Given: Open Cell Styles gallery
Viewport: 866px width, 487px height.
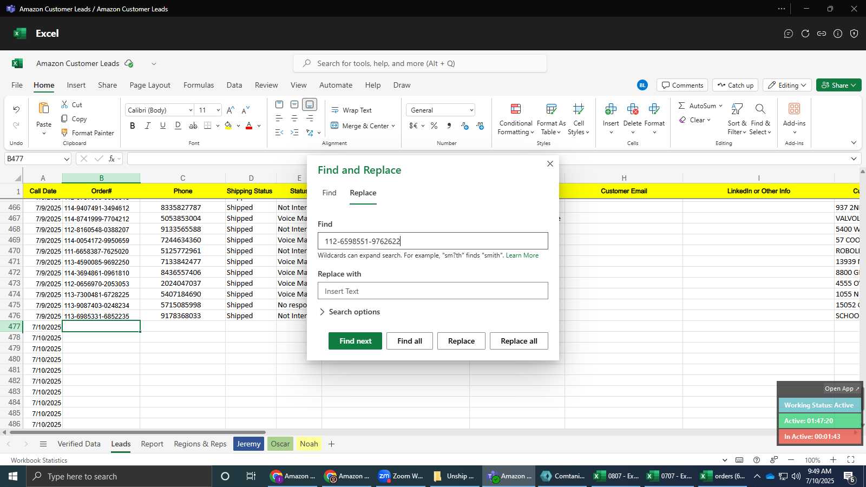Looking at the screenshot, I should pos(579,119).
